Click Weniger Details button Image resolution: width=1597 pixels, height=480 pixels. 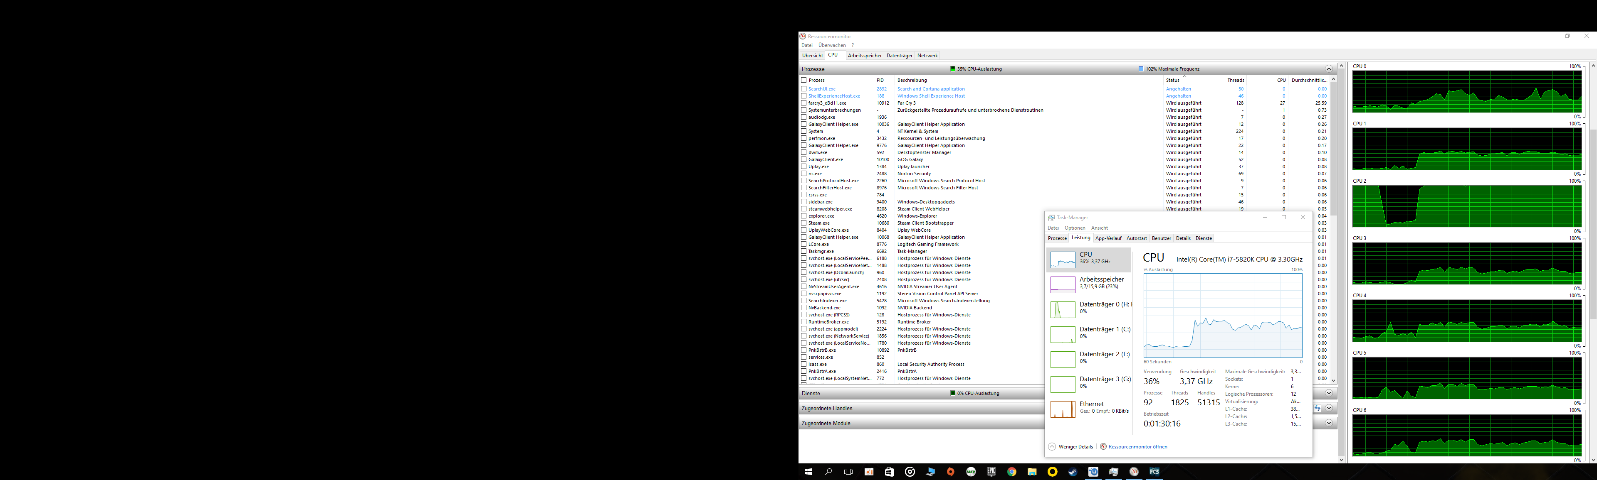coord(1075,446)
